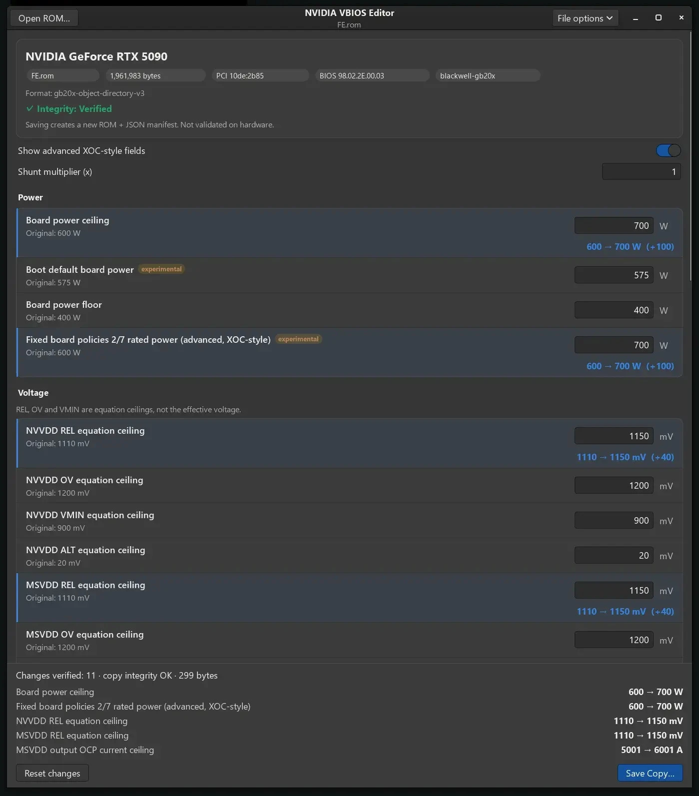
Task: Select NVVDD VMIN equation ceiling input
Action: click(614, 521)
